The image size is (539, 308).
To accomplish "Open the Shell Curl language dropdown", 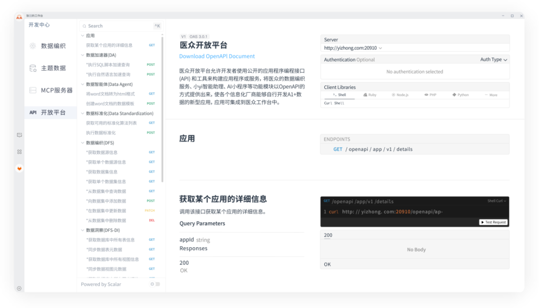I will point(497,201).
